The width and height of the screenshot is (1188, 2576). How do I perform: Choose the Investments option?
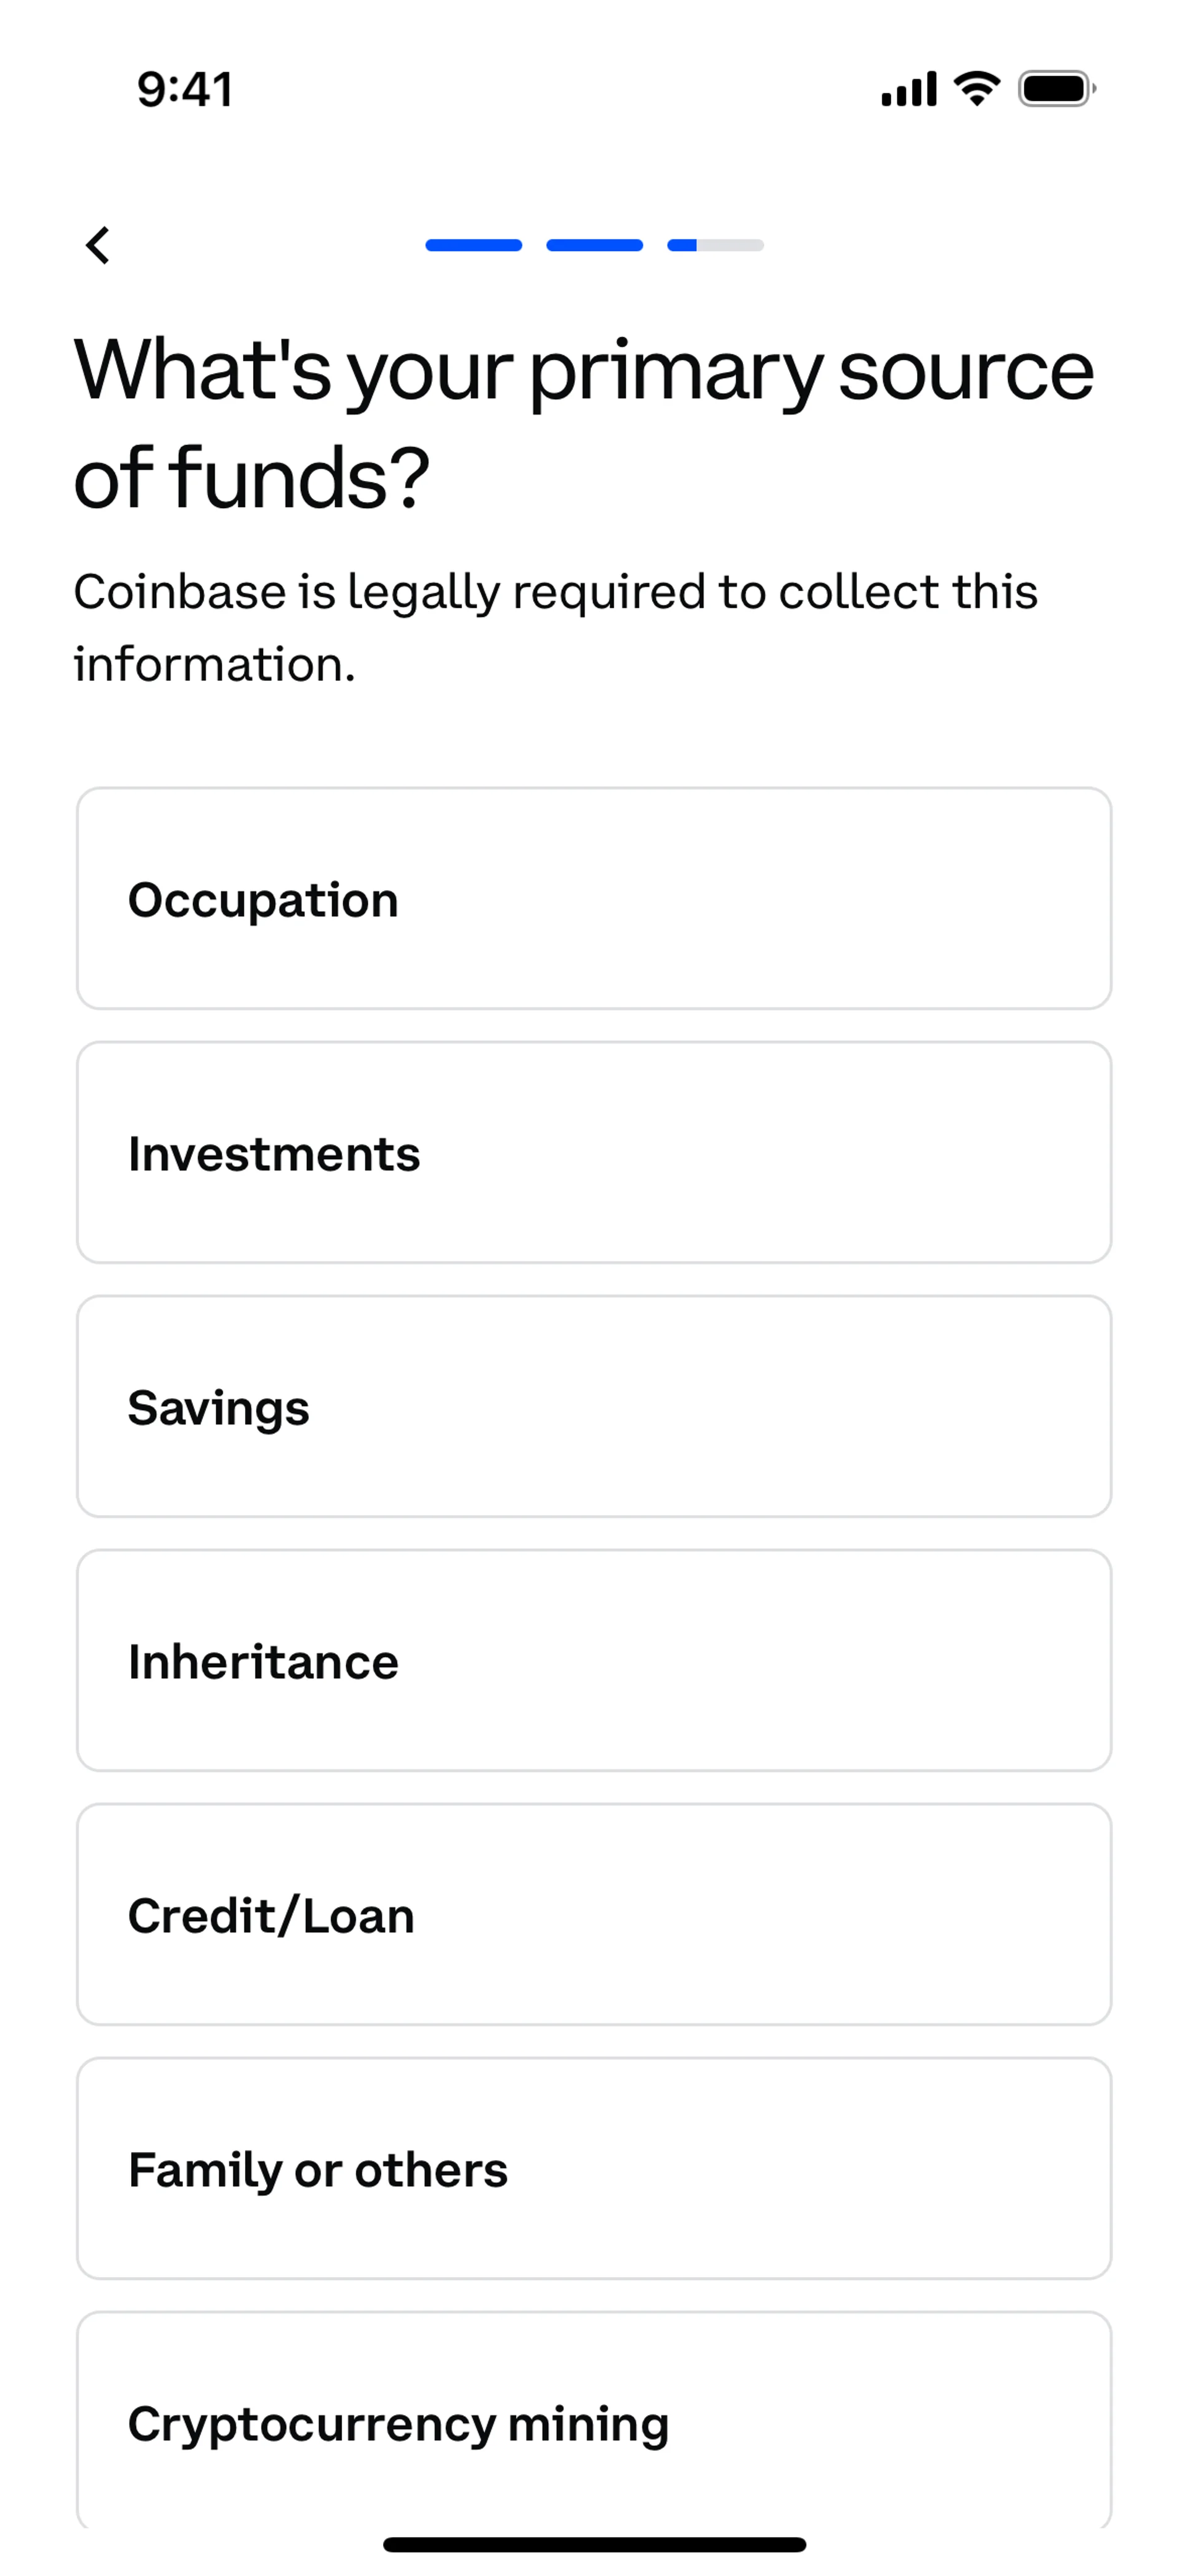point(594,1152)
